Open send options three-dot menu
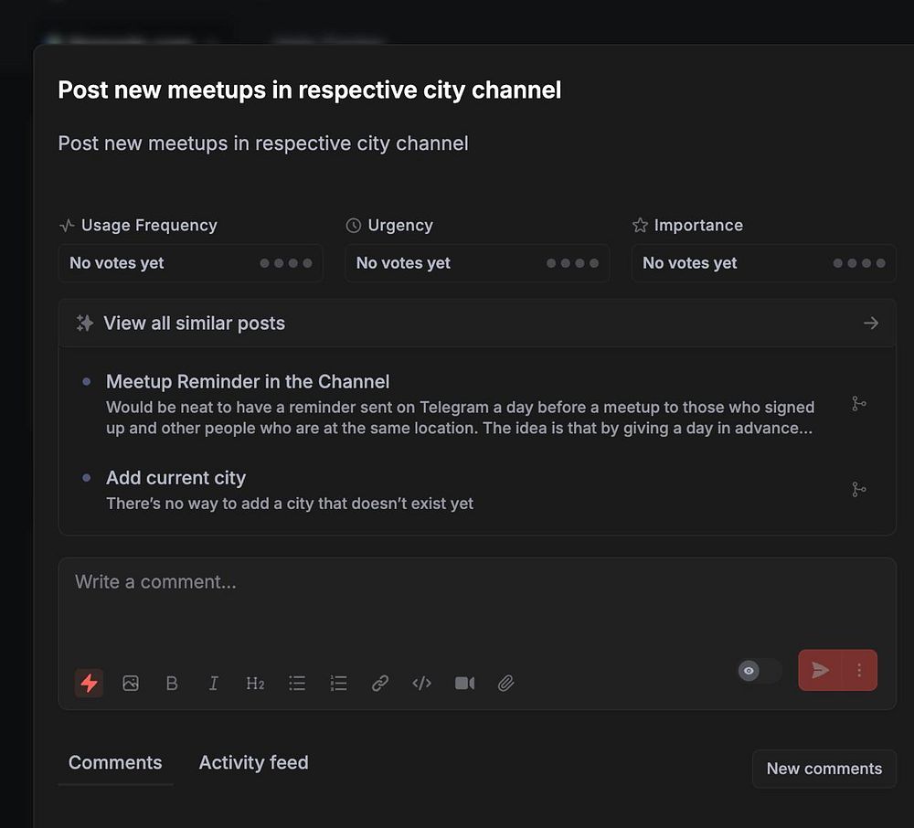This screenshot has width=914, height=828. [859, 671]
